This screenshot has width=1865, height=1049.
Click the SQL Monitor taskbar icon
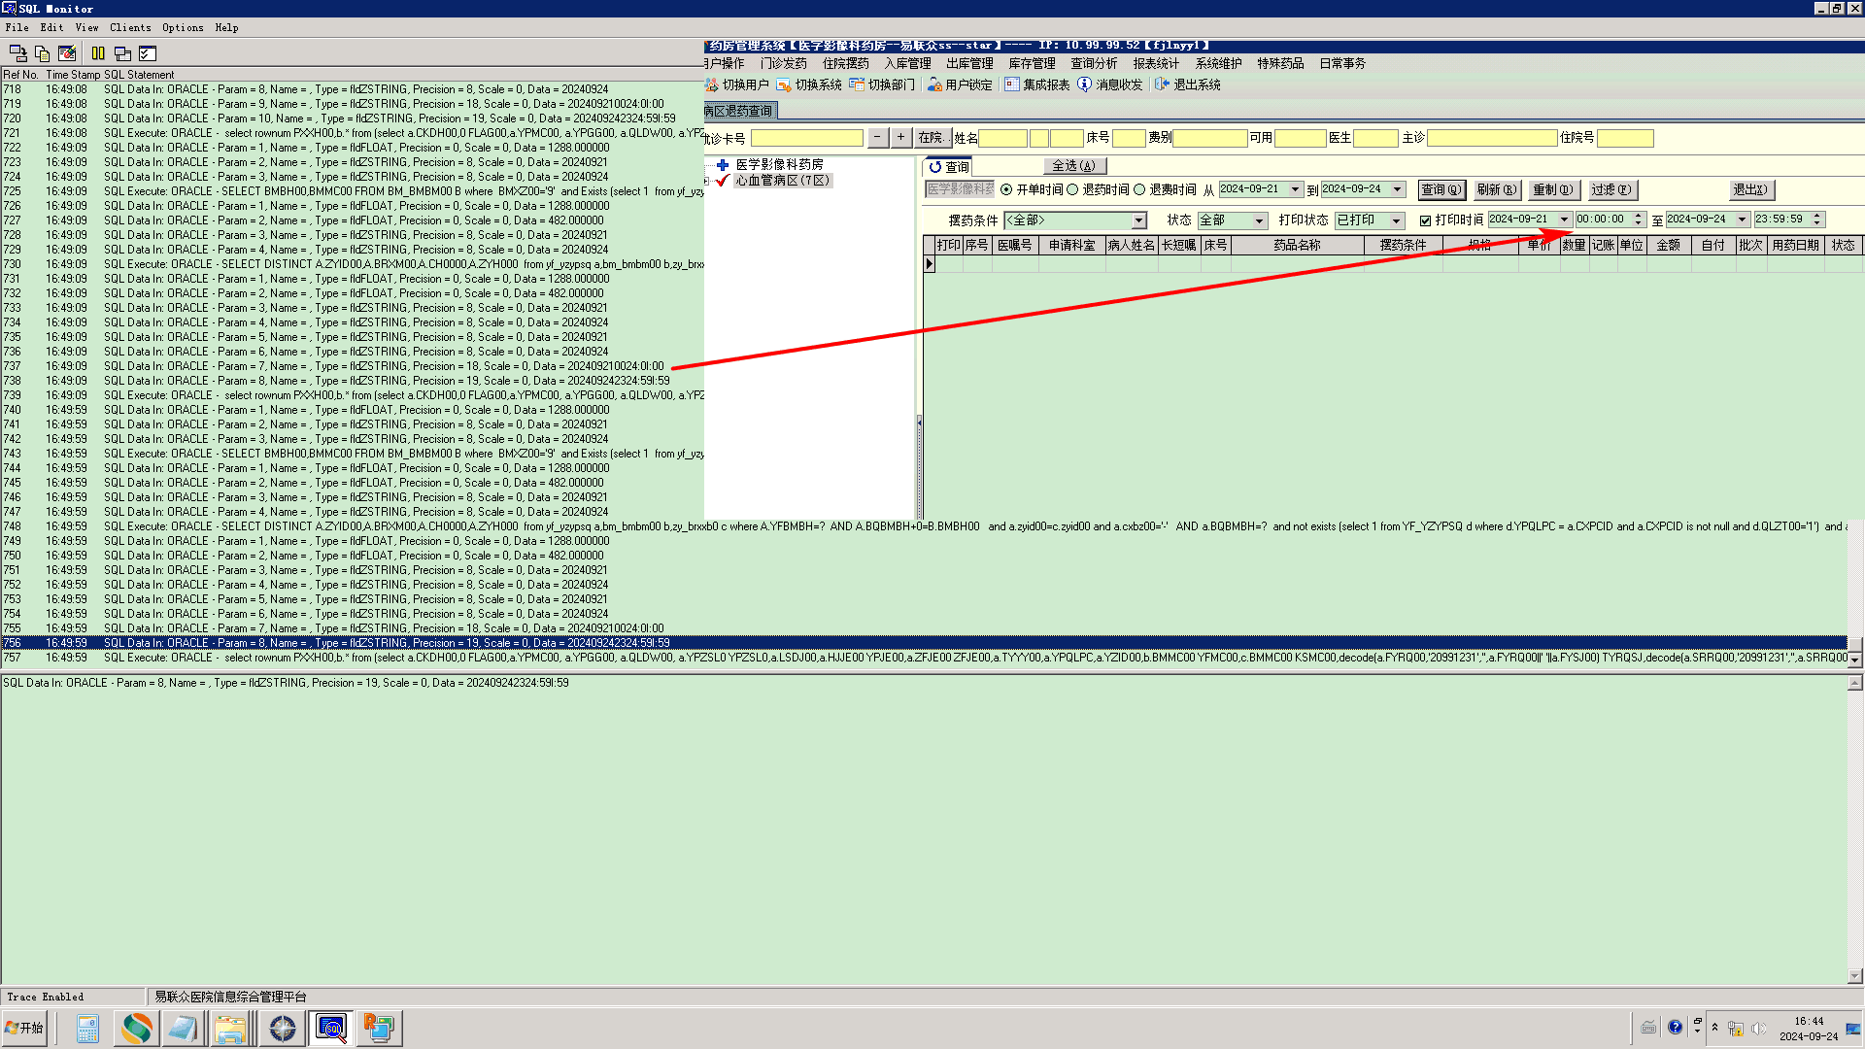pos(330,1028)
